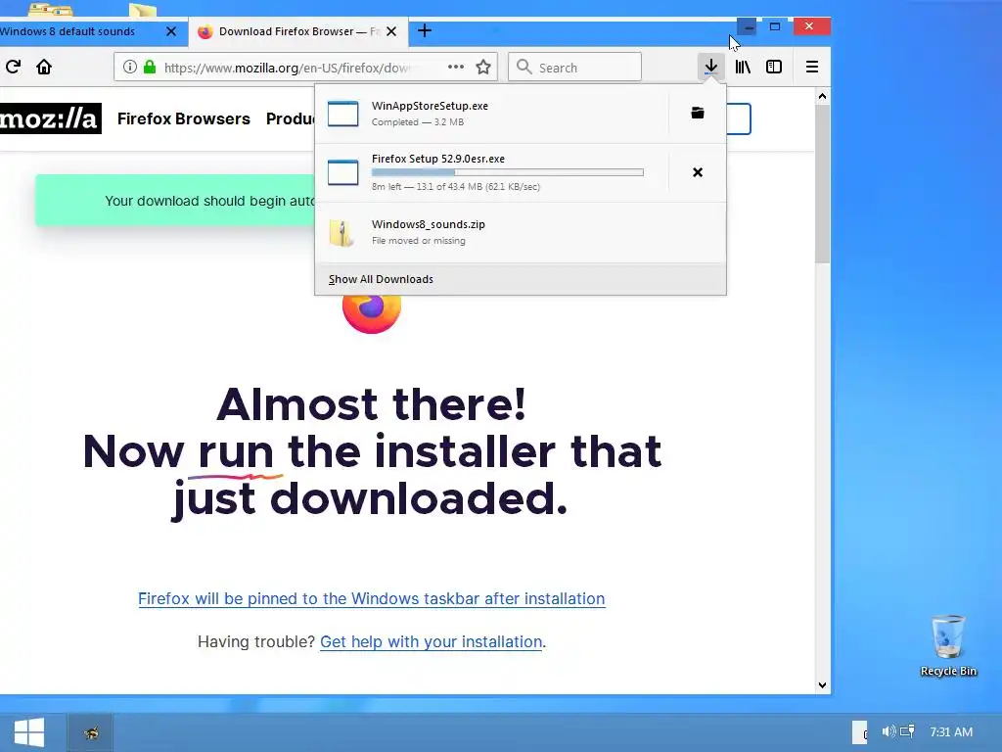This screenshot has height=752, width=1002.
Task: Select the Recycle Bin desktop icon
Action: [x=948, y=644]
